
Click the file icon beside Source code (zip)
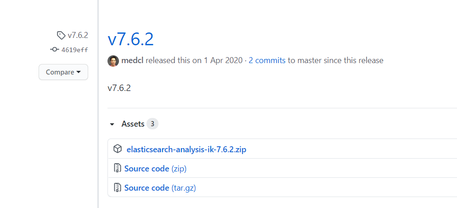tap(118, 169)
